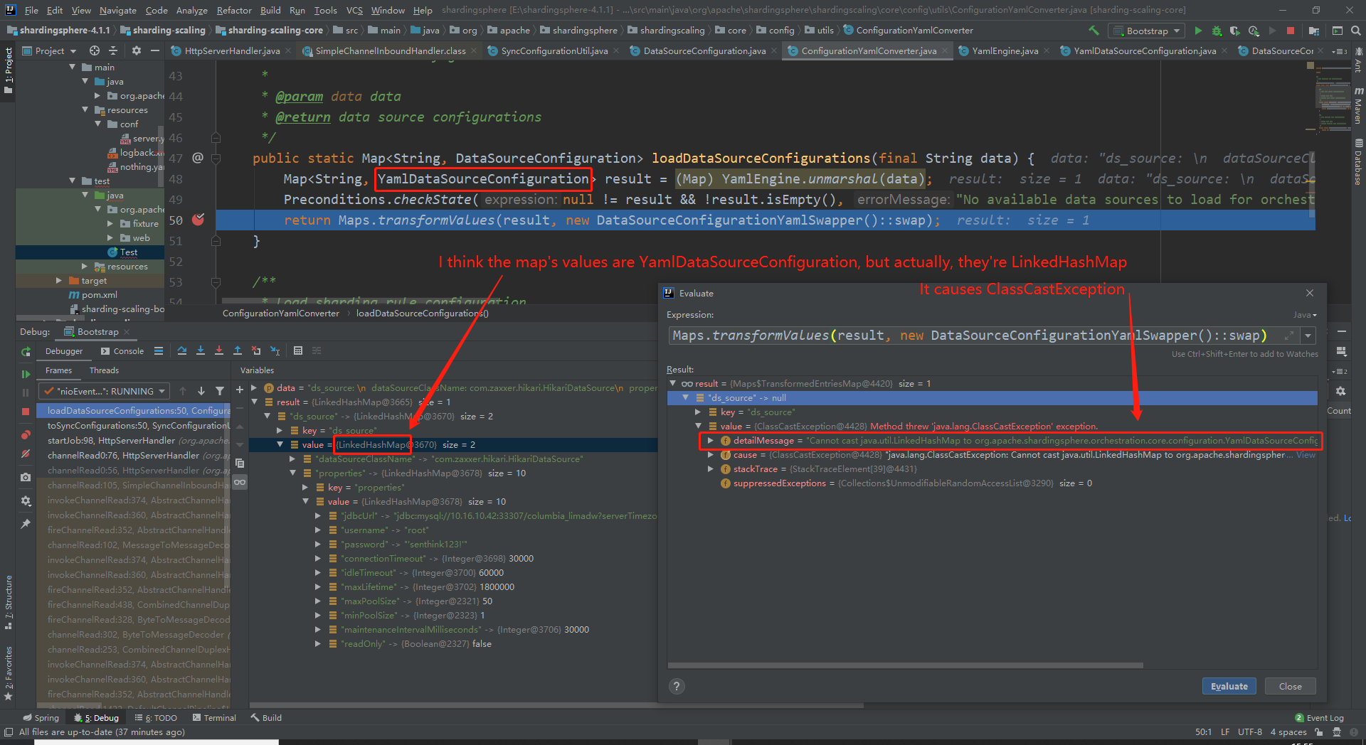This screenshot has height=745, width=1366.
Task: Collapse the result variable in Variables panel
Action: click(254, 402)
